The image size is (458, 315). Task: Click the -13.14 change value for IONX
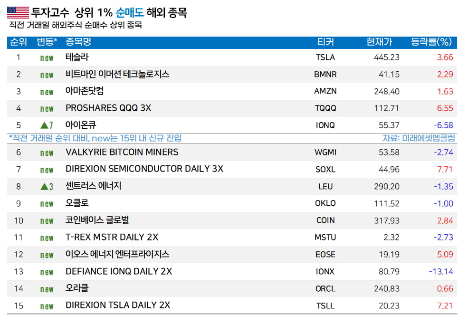coord(440,272)
